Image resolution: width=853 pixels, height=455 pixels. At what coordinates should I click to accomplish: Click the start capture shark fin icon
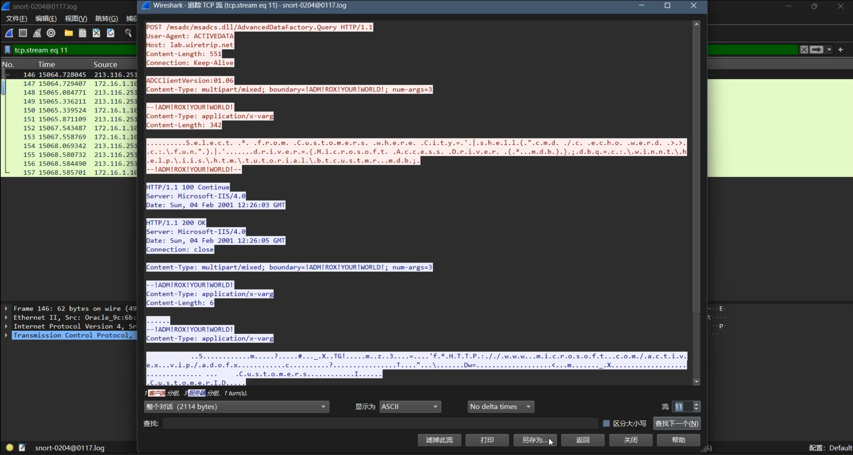click(9, 33)
